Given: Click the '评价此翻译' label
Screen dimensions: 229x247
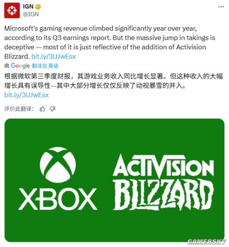Looking at the screenshot, I should 19,109.
